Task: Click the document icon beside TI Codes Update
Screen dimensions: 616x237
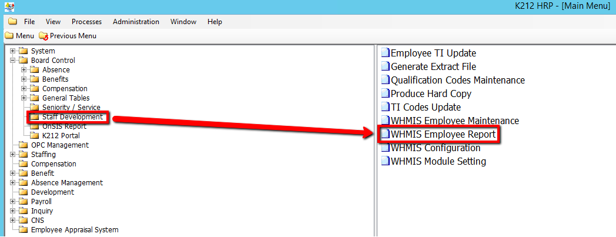Action: click(386, 107)
